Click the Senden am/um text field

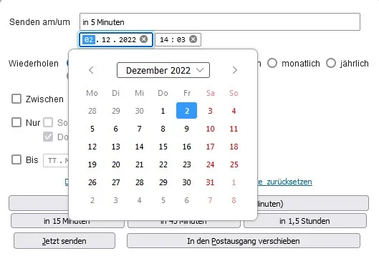point(220,22)
